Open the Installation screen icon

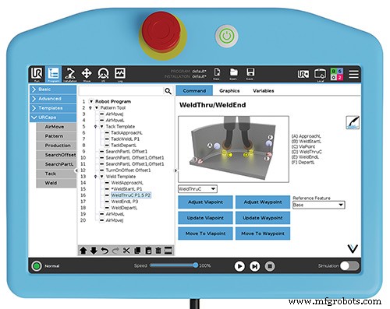point(70,74)
